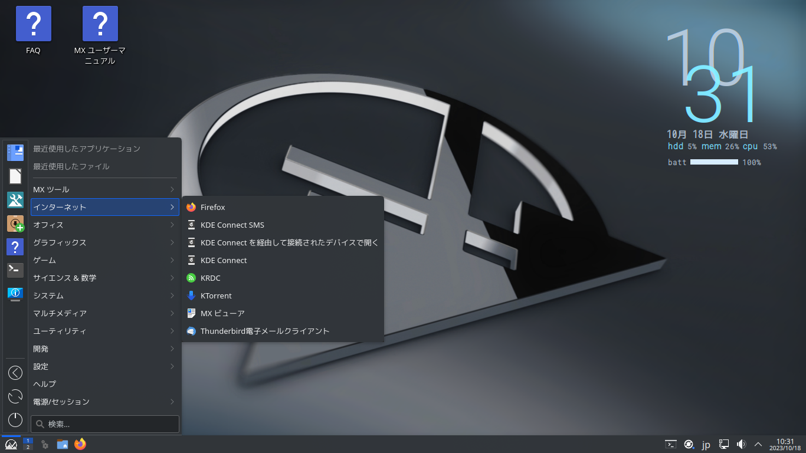The height and width of the screenshot is (453, 806).
Task: Open the MX ユーザーマニュアル desktop icon
Action: [100, 35]
